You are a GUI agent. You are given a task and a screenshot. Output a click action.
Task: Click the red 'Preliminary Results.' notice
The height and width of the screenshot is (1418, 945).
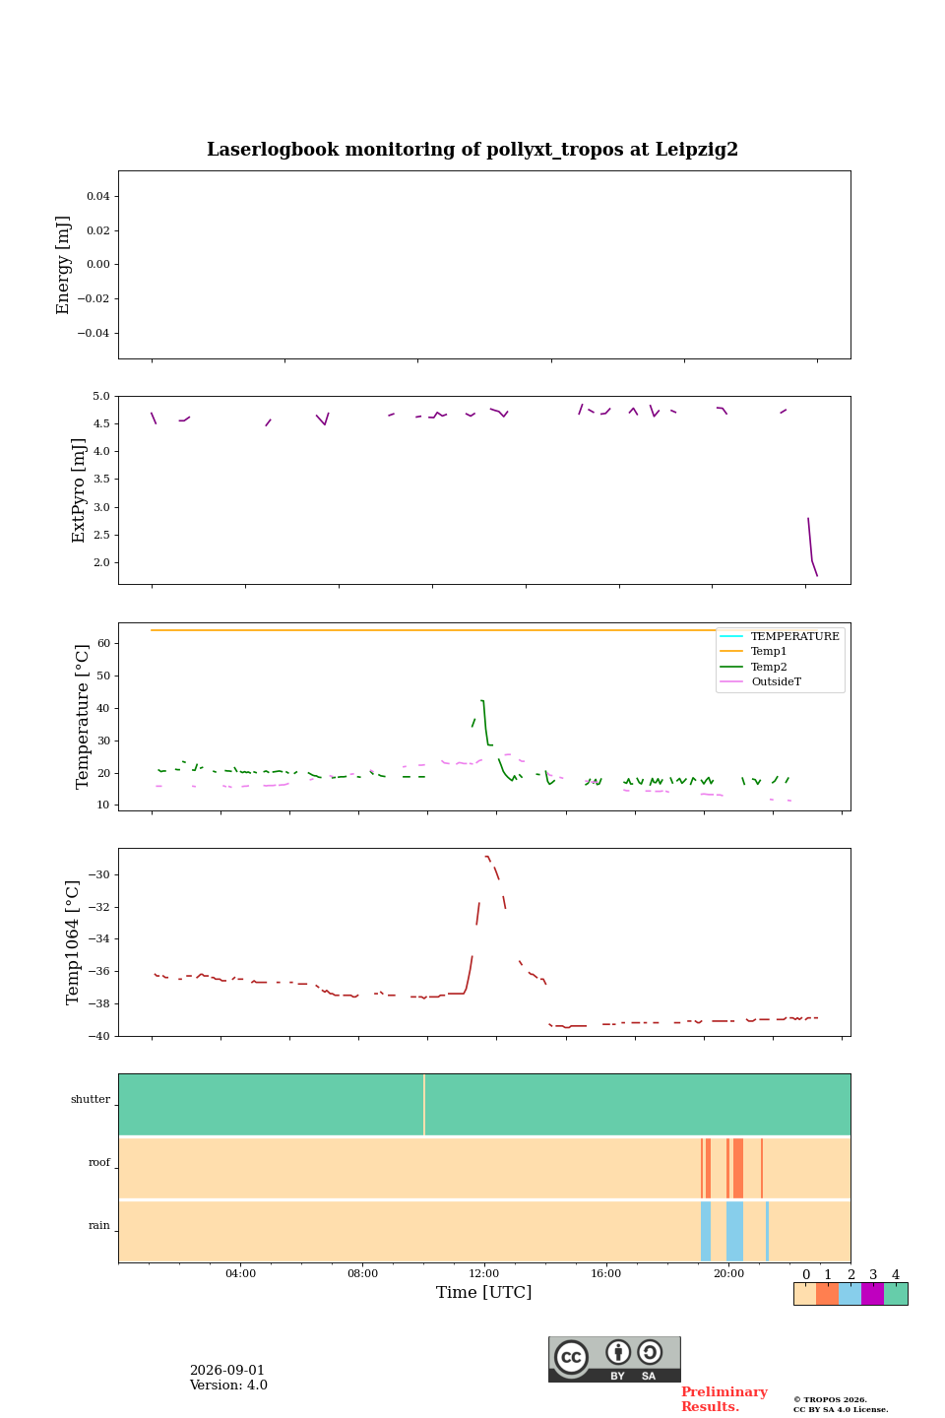tap(724, 1399)
